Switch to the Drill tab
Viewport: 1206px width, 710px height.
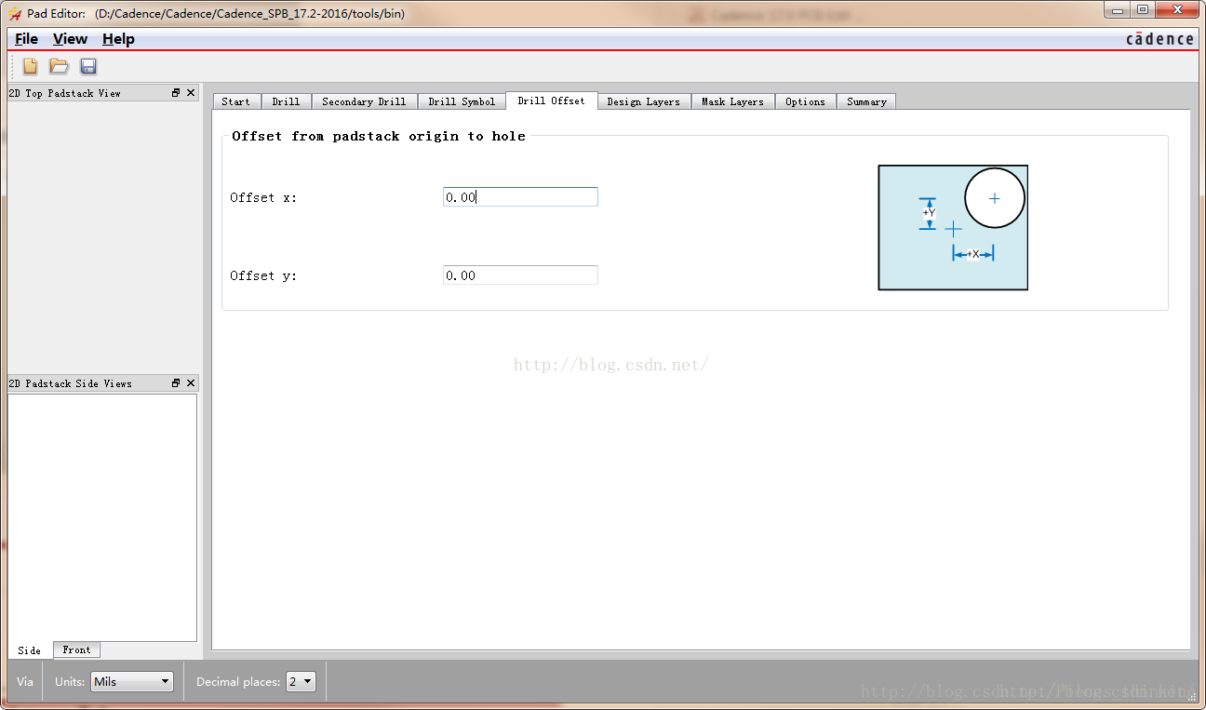(286, 101)
